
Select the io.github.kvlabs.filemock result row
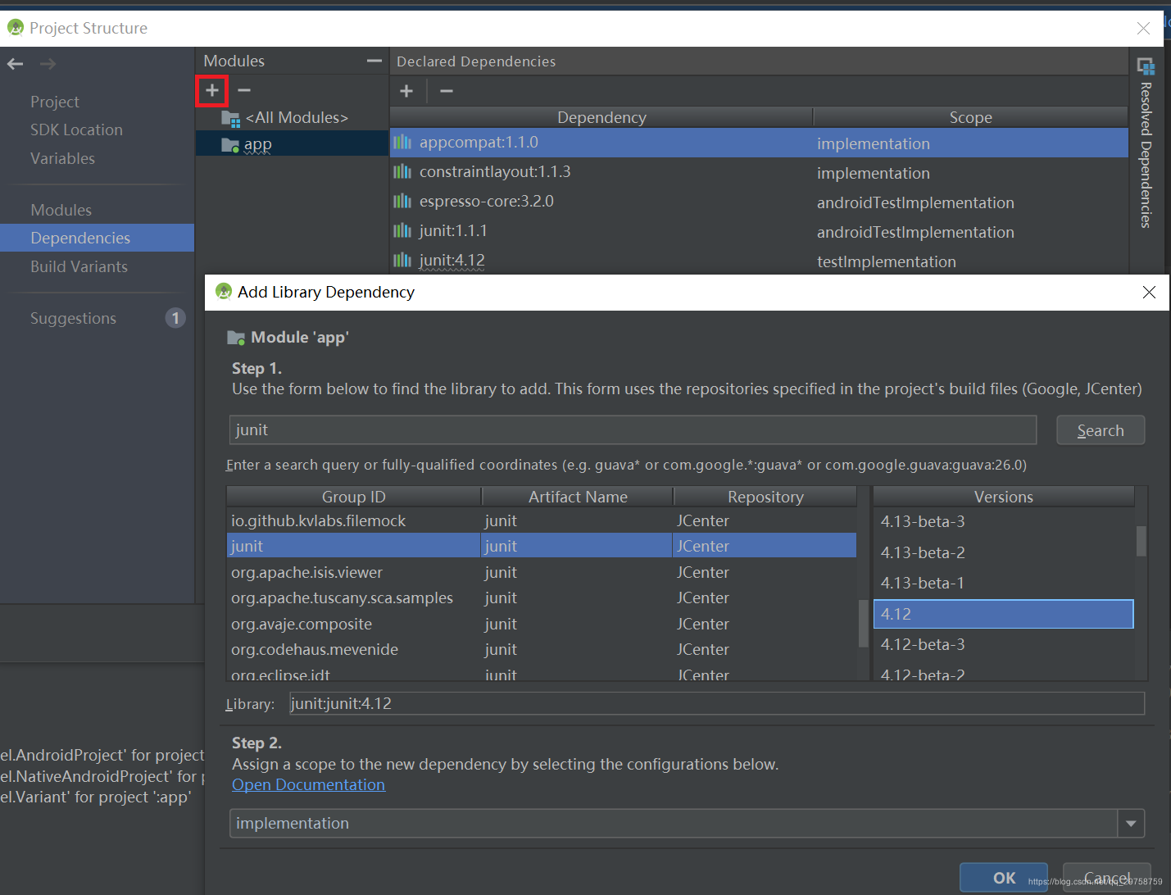pyautogui.click(x=542, y=521)
